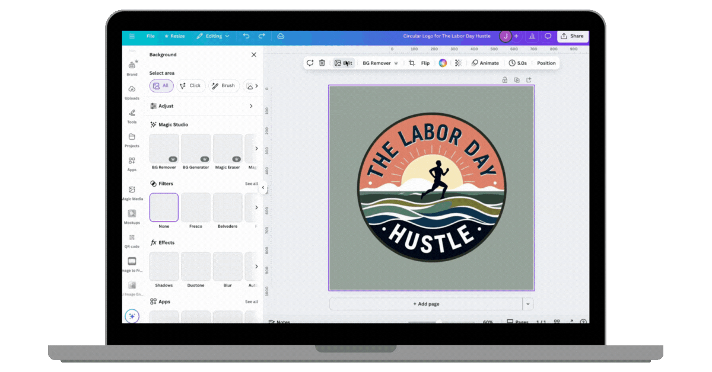
Task: Click the magic refresh comment icon in toolbar
Action: [310, 63]
